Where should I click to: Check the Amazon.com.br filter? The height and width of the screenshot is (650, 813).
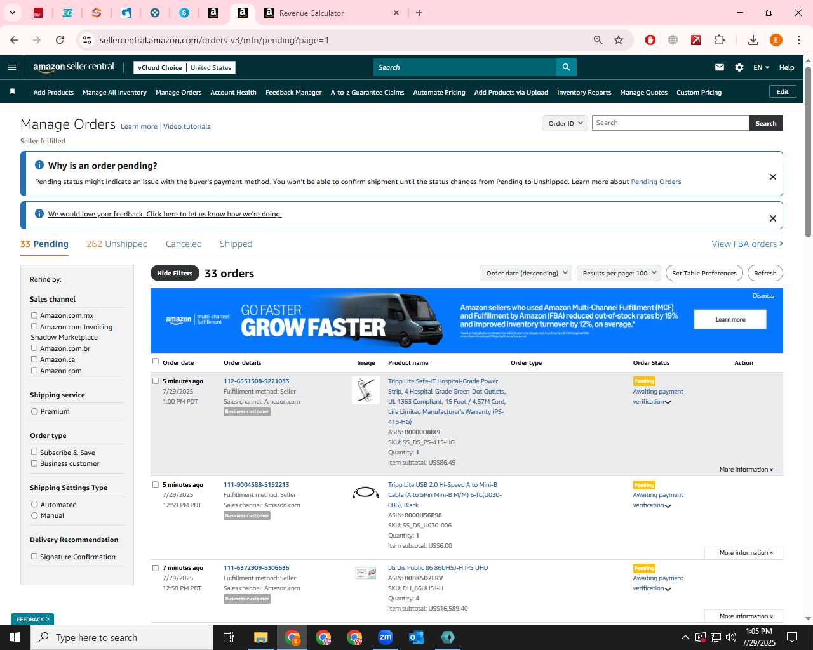pyautogui.click(x=34, y=348)
